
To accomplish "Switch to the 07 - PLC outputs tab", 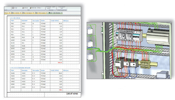I will coord(41,13).
